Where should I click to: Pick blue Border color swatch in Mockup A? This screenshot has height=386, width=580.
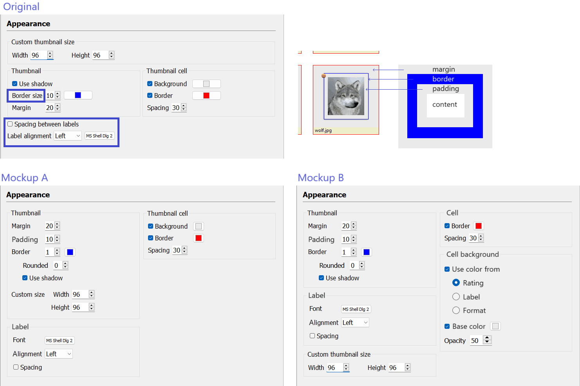[x=70, y=252]
